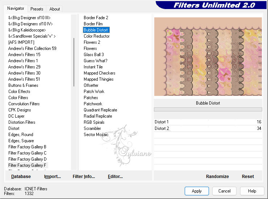
Task: Click the Database button
Action: pos(21,177)
